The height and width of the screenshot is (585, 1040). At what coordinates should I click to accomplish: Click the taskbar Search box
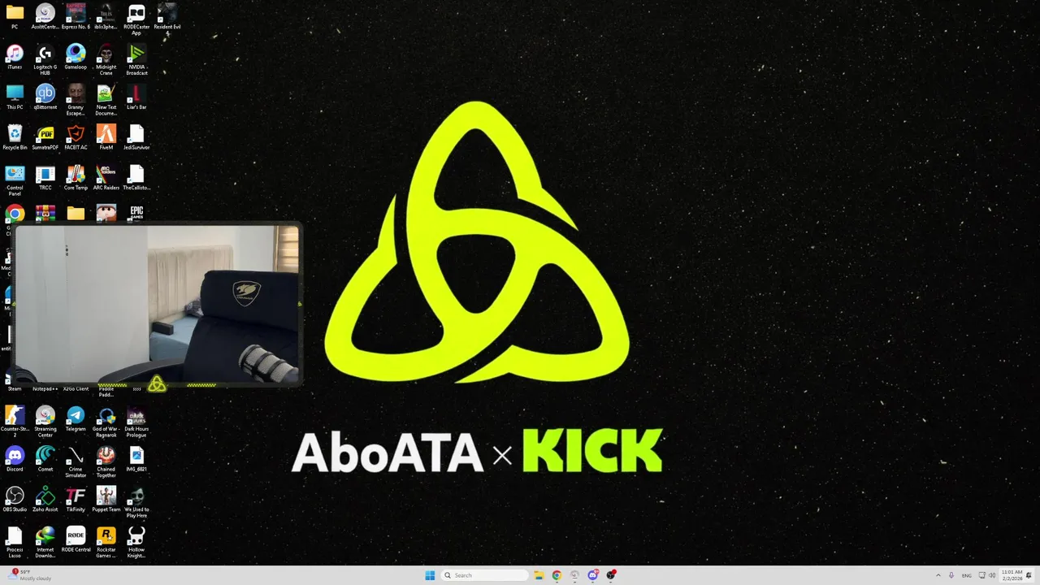[x=485, y=575]
